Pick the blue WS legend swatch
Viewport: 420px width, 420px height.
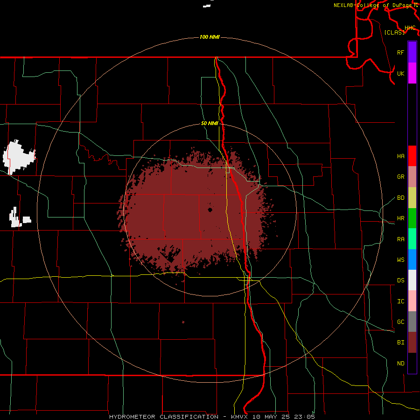[x=412, y=259]
